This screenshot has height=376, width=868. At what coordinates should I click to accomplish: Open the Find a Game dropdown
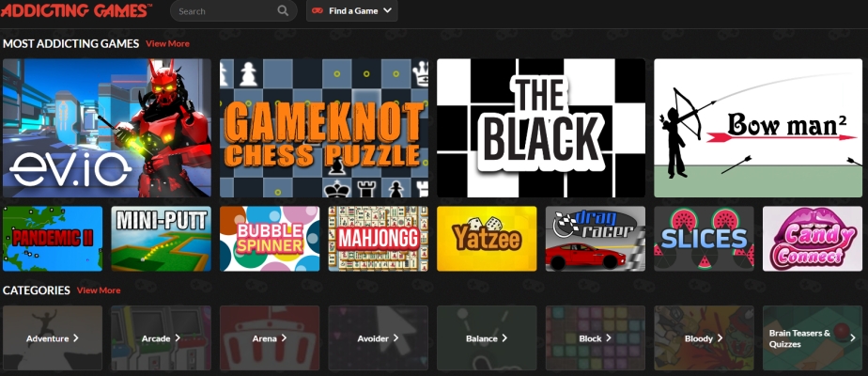[351, 11]
